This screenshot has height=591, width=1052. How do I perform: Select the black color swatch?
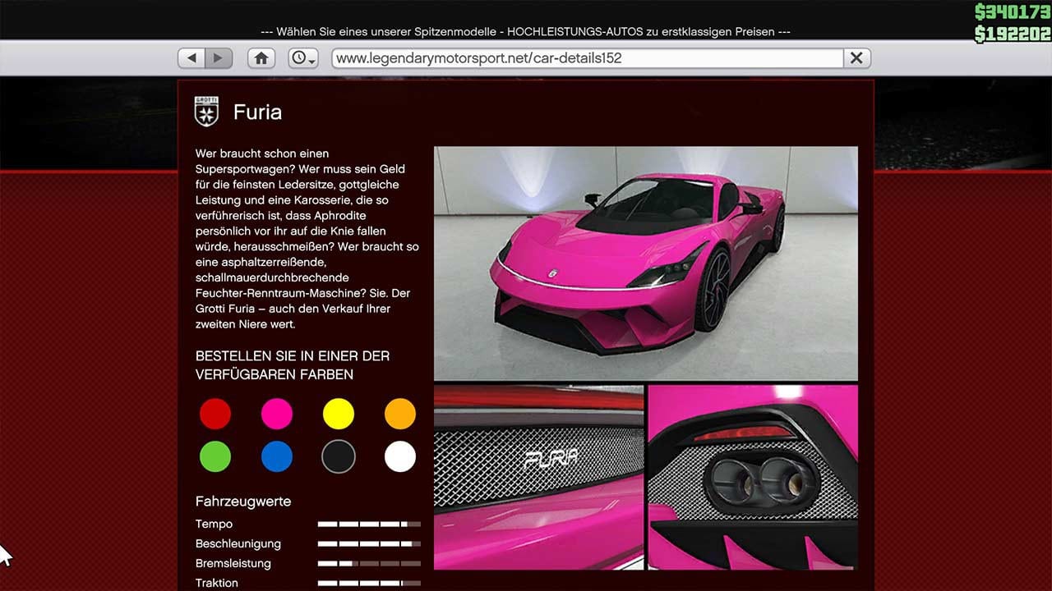coord(339,456)
